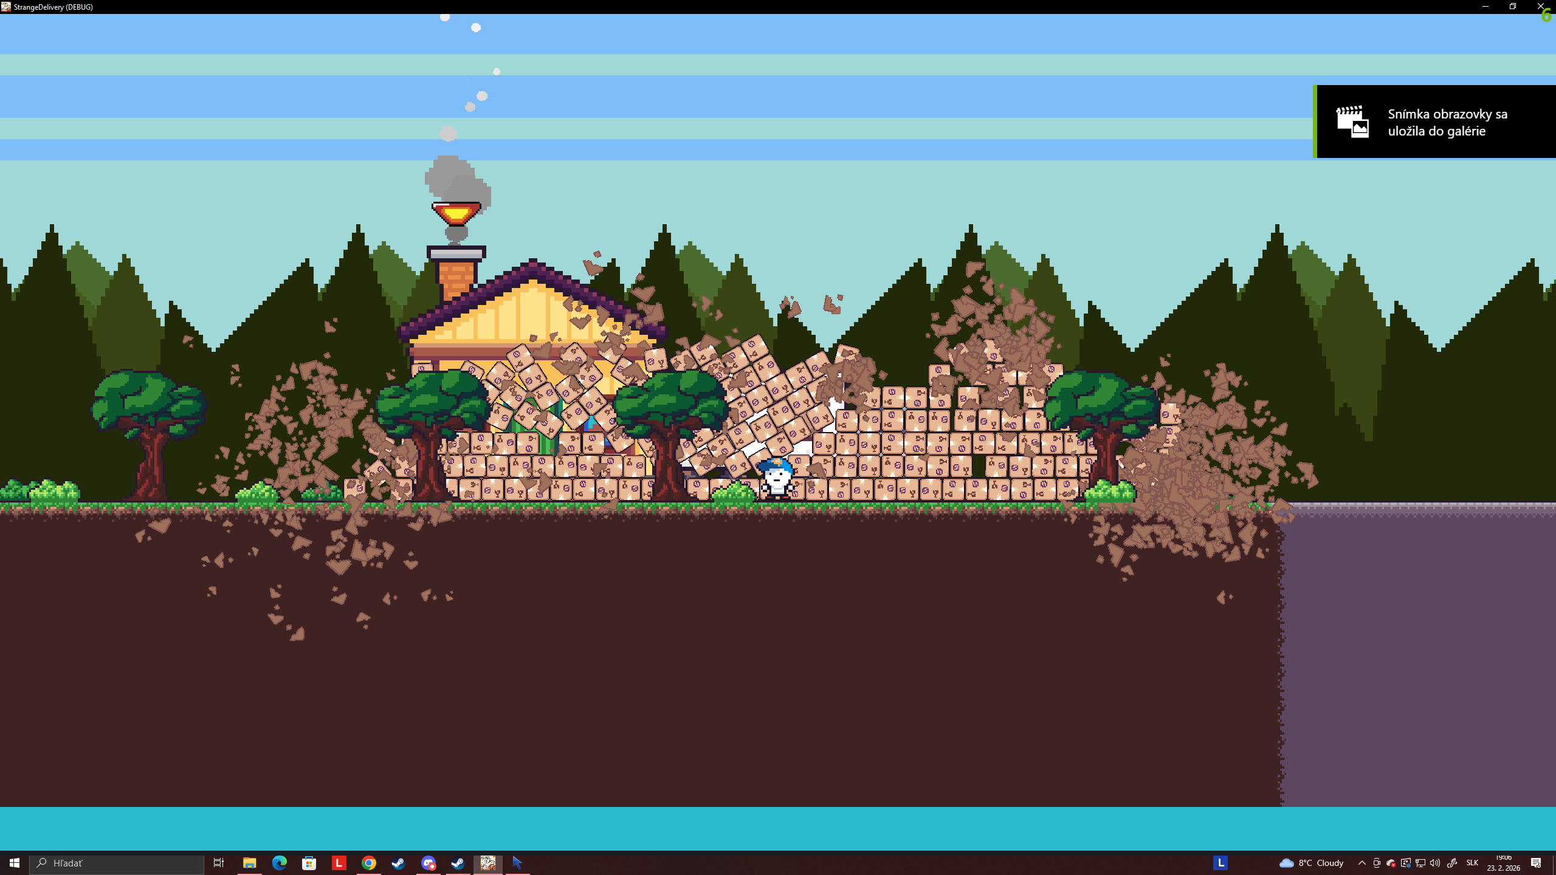Viewport: 1556px width, 875px height.
Task: Click the network connection tray icon
Action: coord(1420,863)
